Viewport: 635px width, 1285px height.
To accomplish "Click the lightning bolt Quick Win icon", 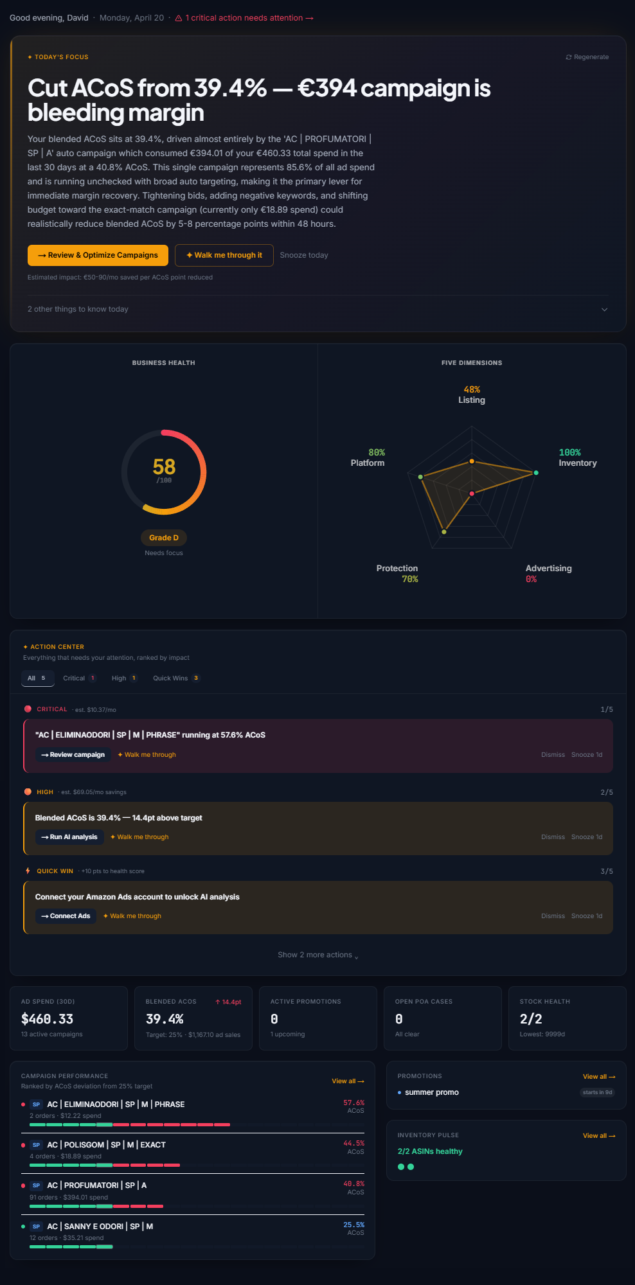I will 28,871.
